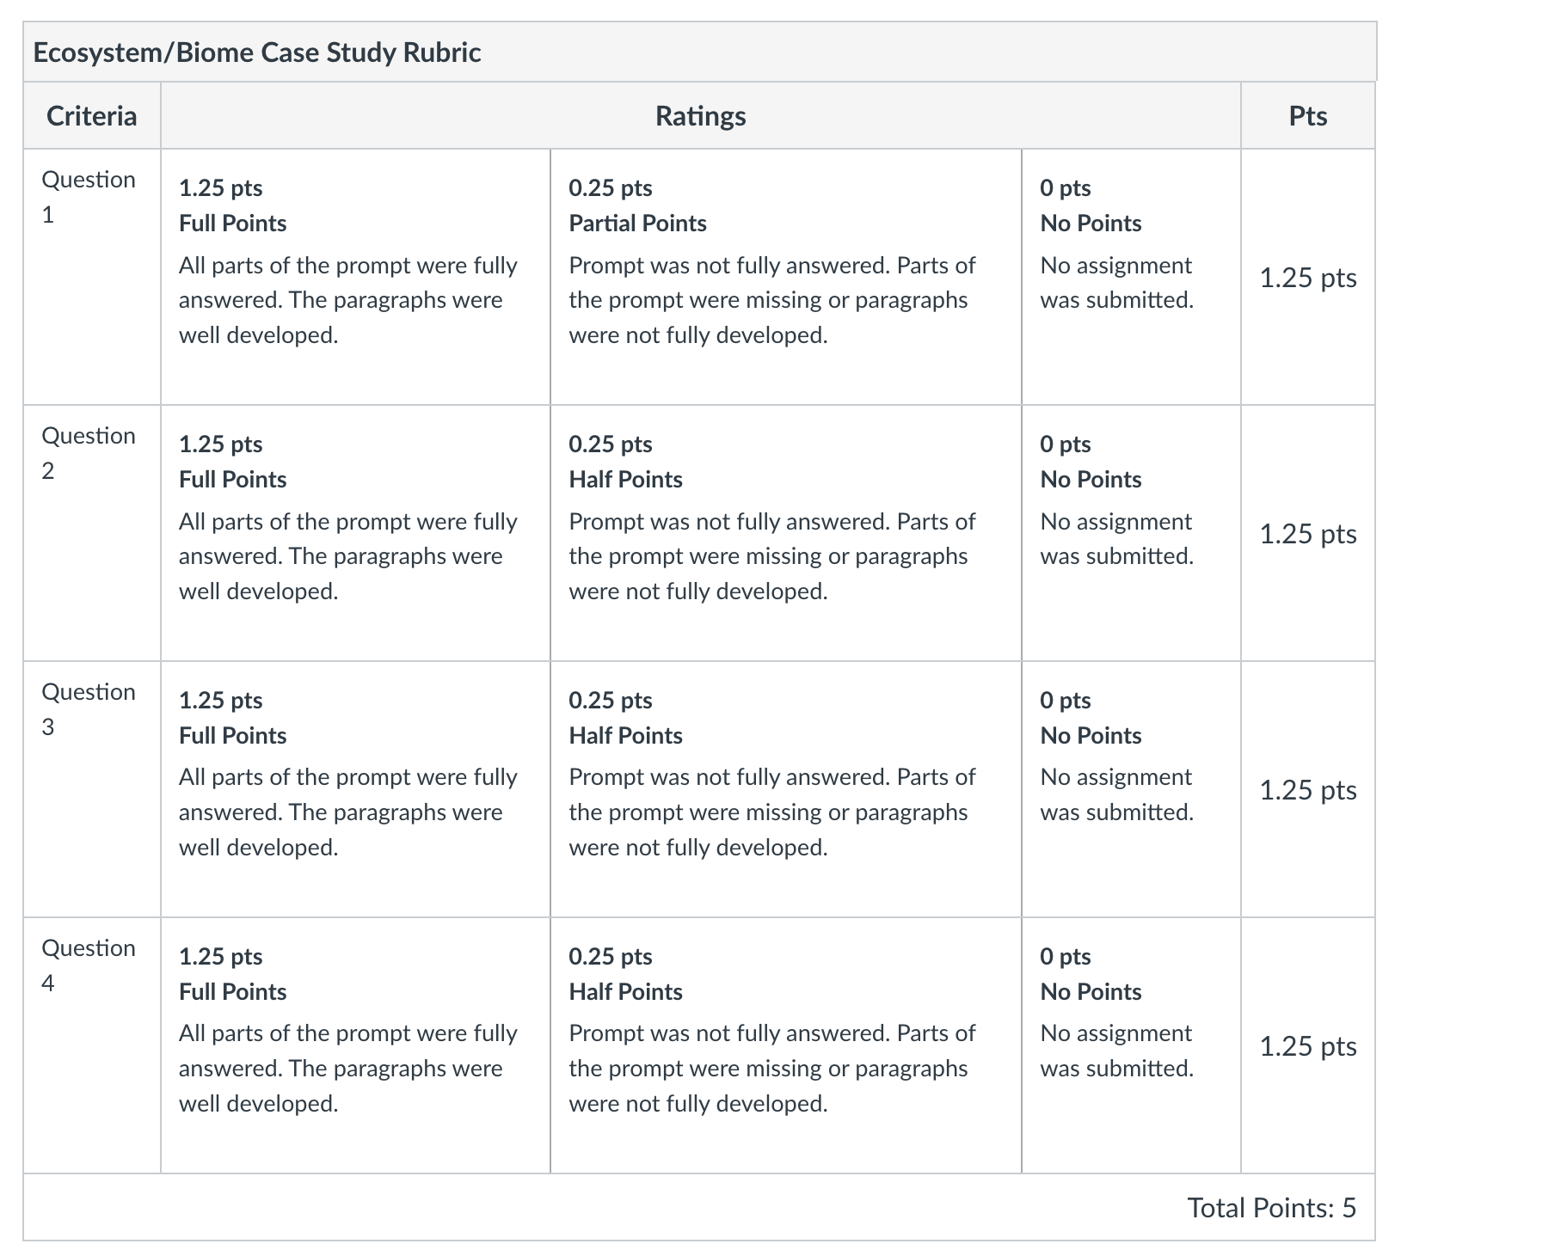Select Question 3 Half Points rating

click(786, 789)
